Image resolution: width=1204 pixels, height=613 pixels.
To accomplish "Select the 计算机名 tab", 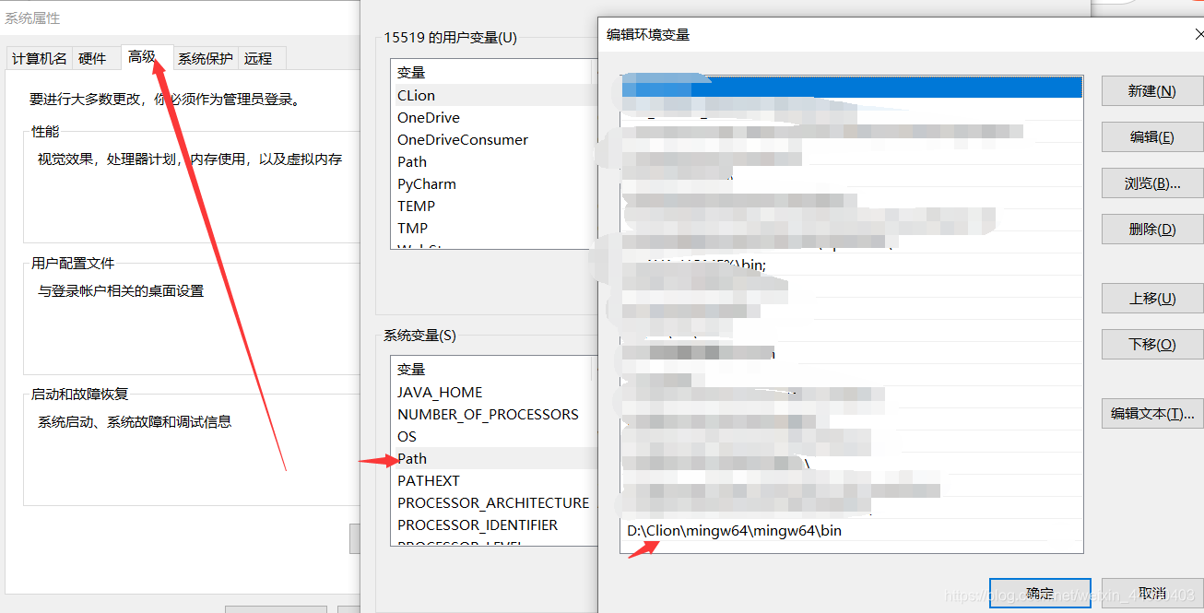I will [x=39, y=57].
